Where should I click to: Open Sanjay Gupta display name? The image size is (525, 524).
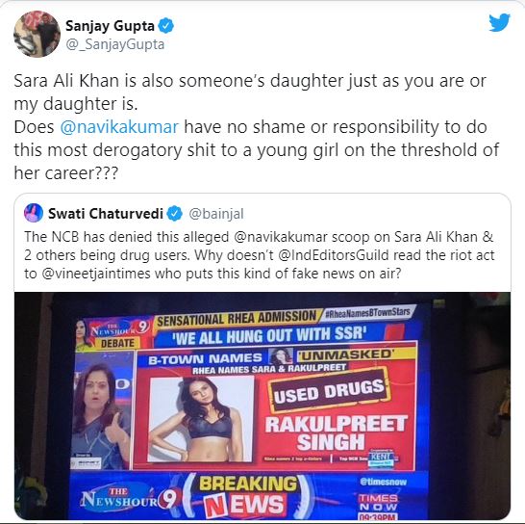pyautogui.click(x=110, y=26)
